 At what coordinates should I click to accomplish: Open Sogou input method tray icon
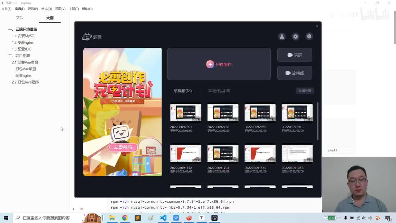tap(377, 218)
